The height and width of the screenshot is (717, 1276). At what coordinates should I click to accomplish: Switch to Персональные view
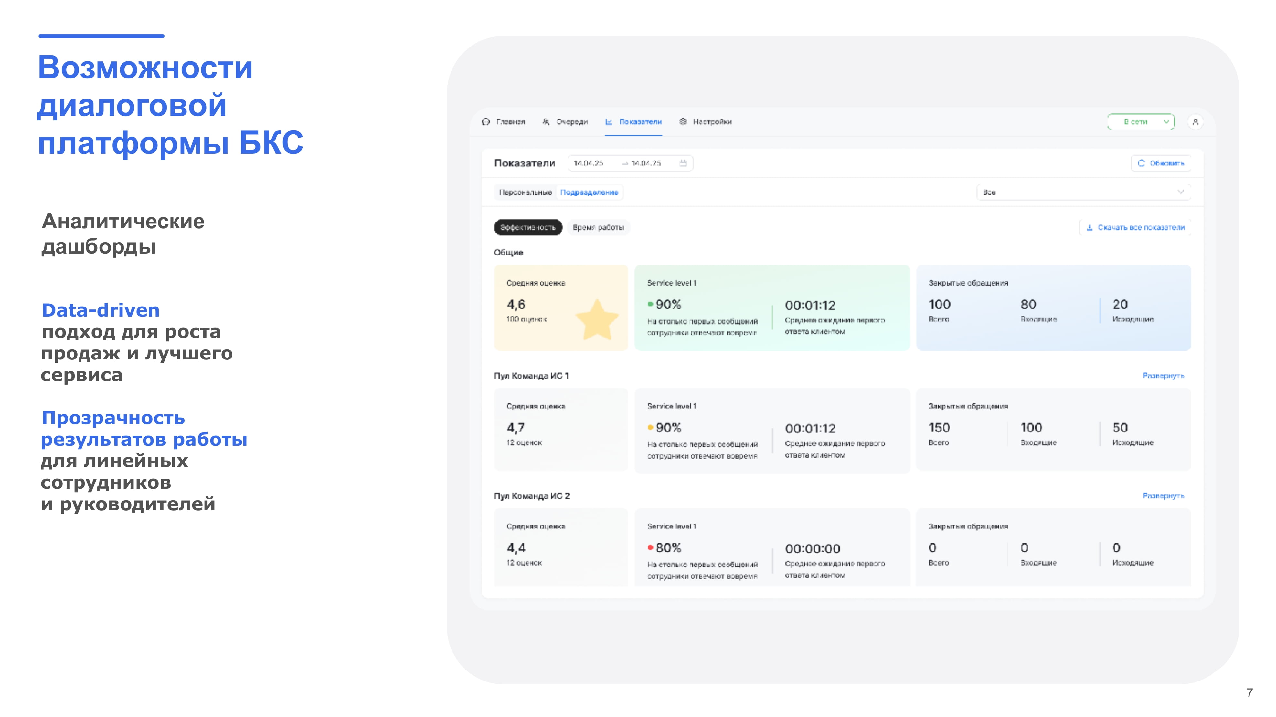(526, 192)
